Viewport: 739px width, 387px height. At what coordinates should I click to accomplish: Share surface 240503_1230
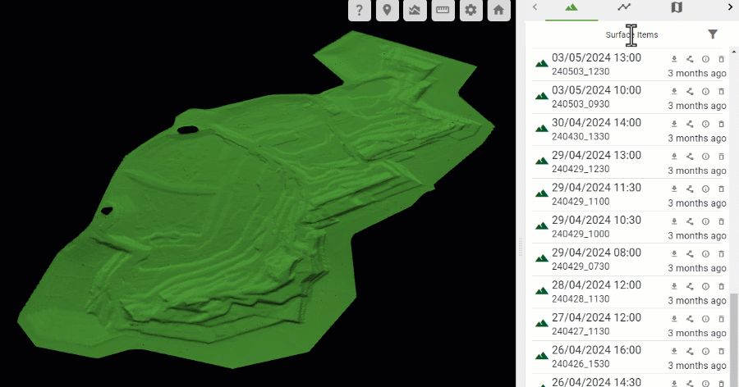coord(690,59)
